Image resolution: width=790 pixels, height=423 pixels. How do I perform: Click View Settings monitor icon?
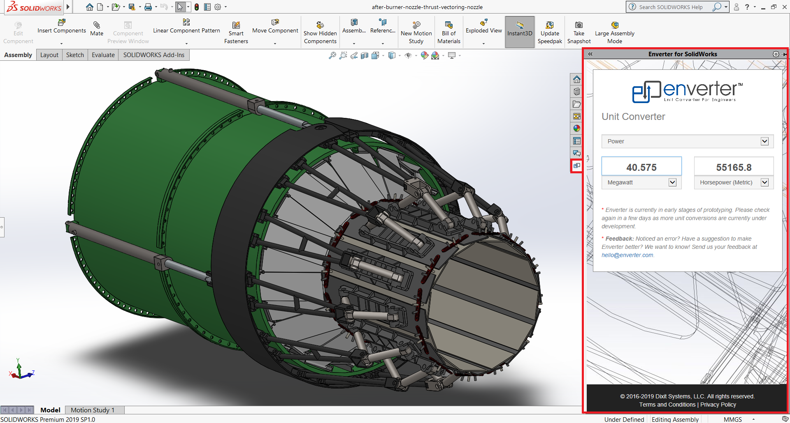[x=452, y=55]
